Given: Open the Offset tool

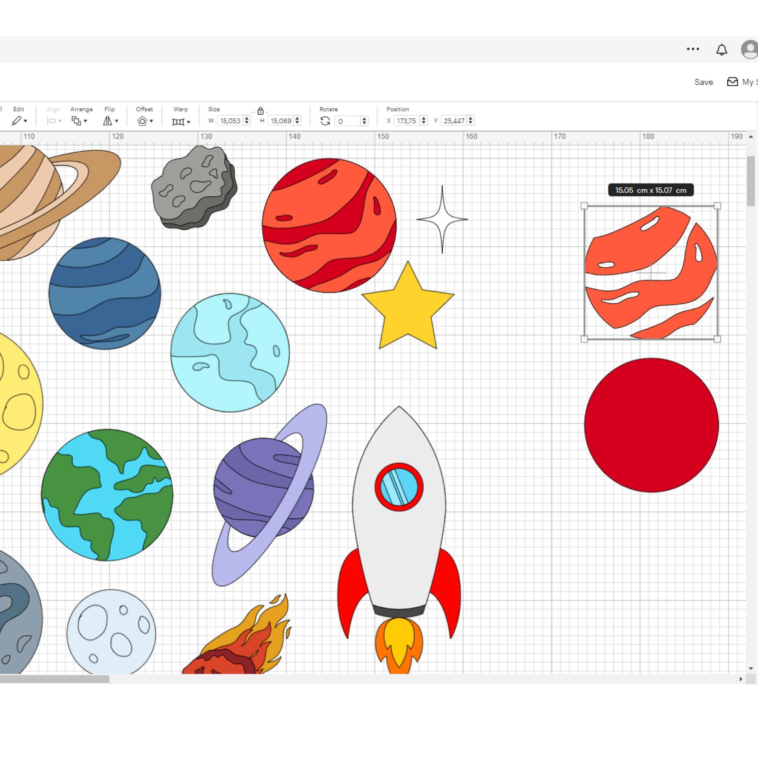Looking at the screenshot, I should point(142,121).
